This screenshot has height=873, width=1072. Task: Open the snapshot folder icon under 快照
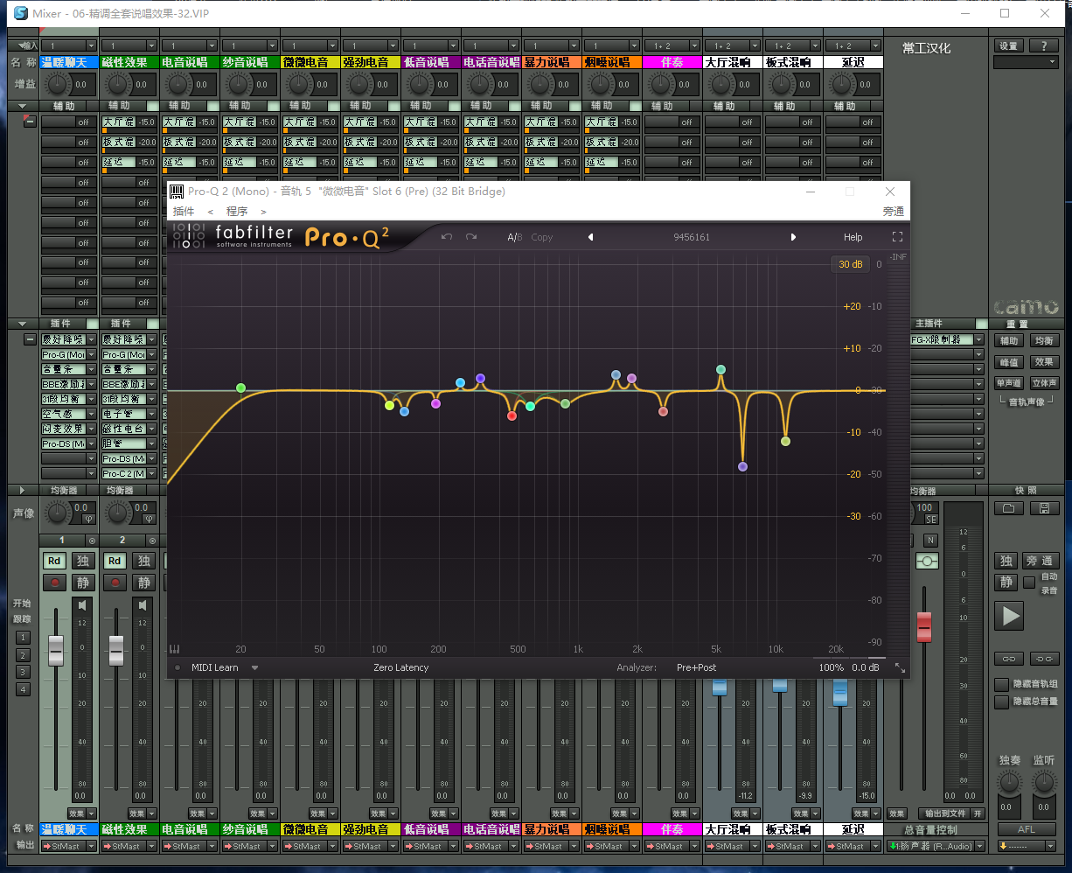[x=1008, y=508]
